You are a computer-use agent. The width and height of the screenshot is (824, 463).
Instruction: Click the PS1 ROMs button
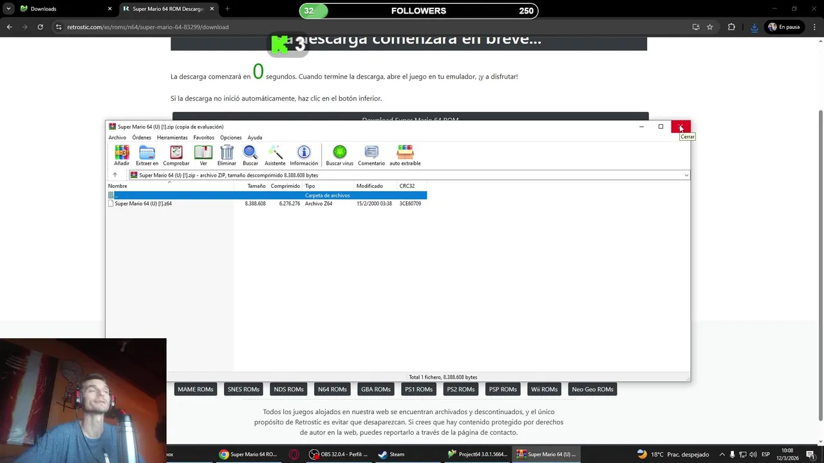(418, 389)
